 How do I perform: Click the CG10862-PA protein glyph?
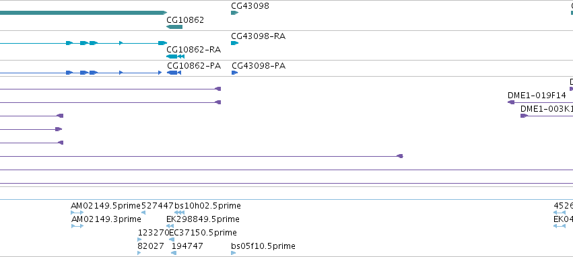(174, 73)
